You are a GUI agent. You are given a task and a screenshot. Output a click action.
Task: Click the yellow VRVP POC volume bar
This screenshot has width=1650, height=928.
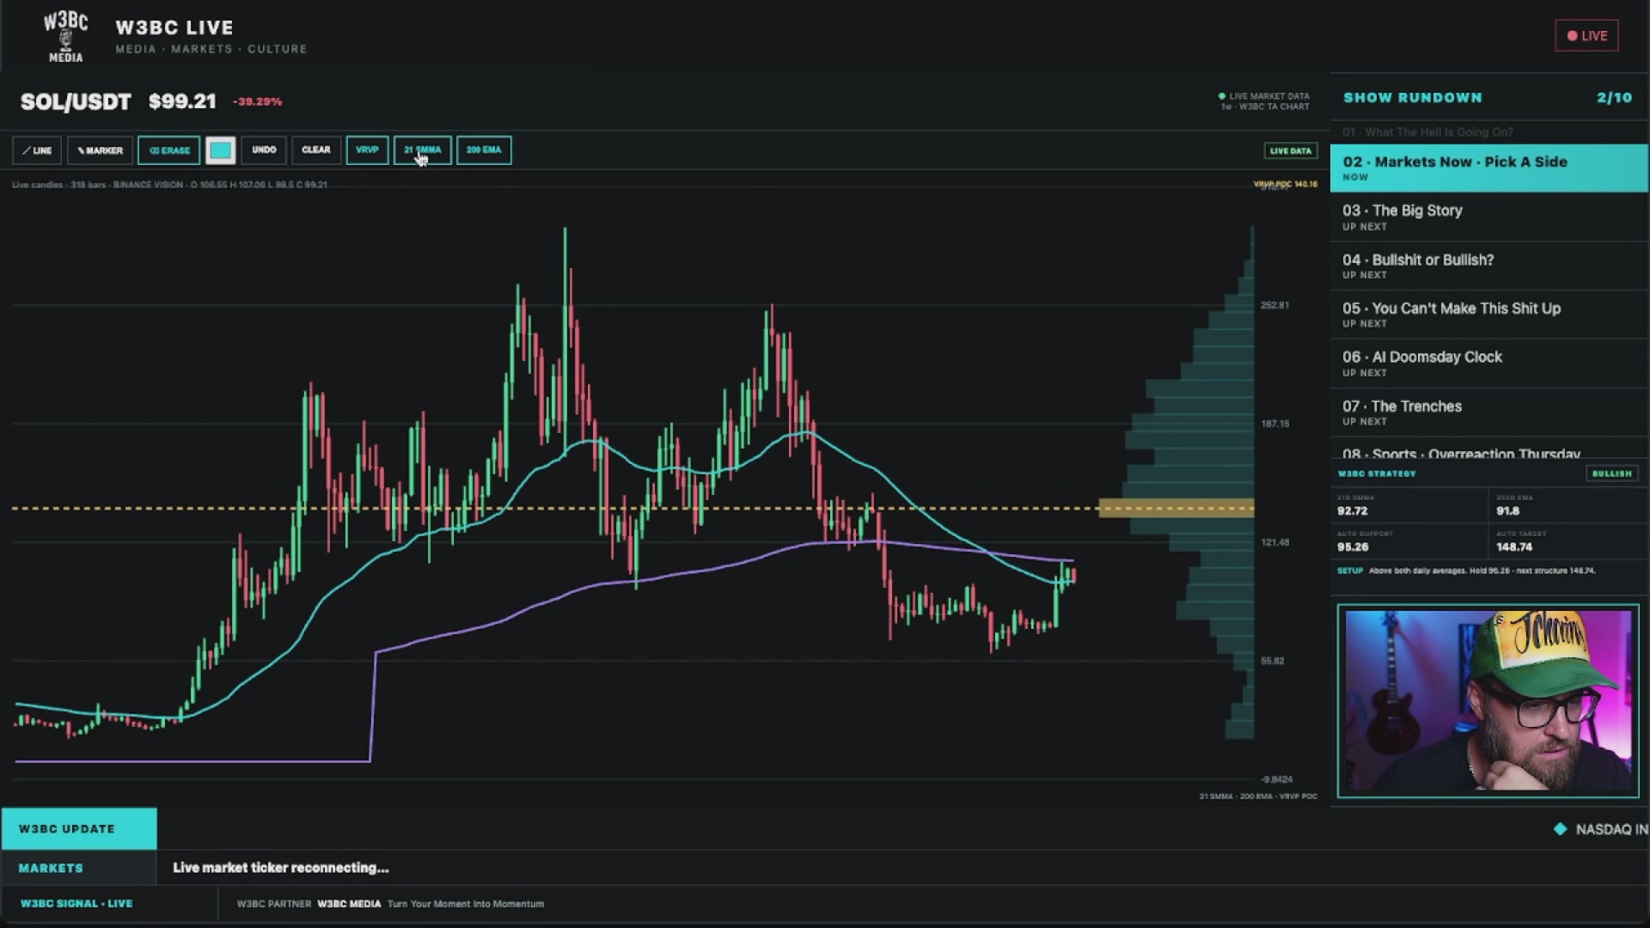click(x=1176, y=508)
